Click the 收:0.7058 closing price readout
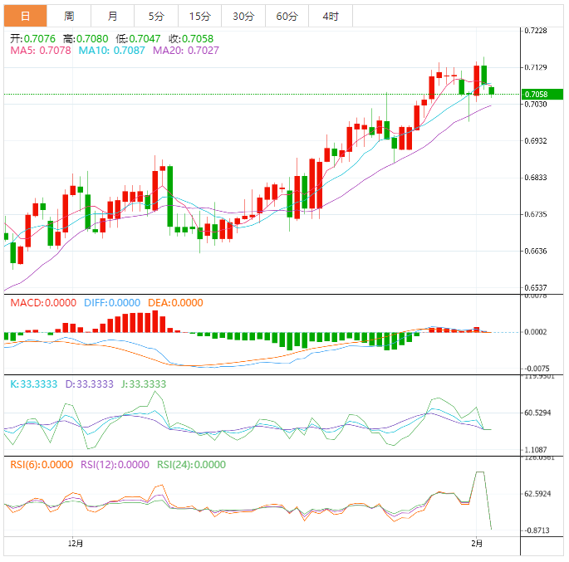Screen dimensions: 569x562 click(192, 38)
